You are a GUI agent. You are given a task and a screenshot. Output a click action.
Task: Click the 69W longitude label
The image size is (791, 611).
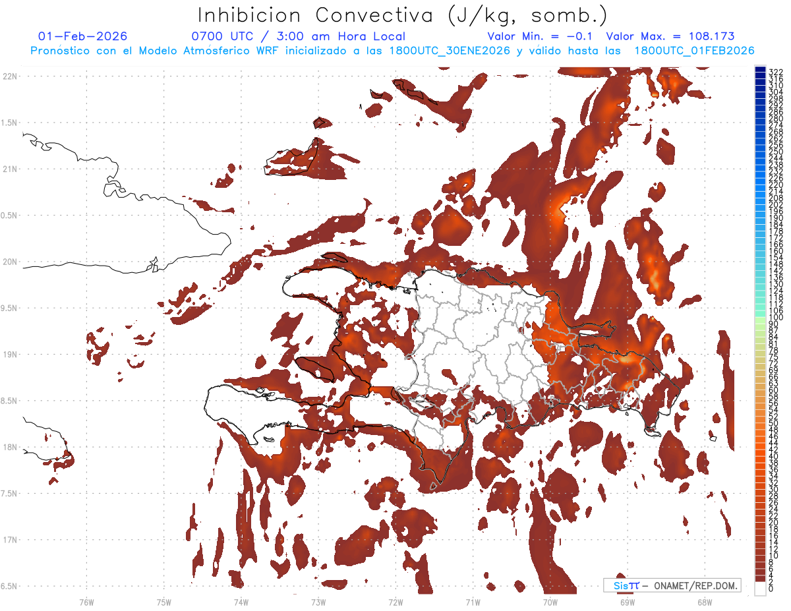click(x=628, y=602)
